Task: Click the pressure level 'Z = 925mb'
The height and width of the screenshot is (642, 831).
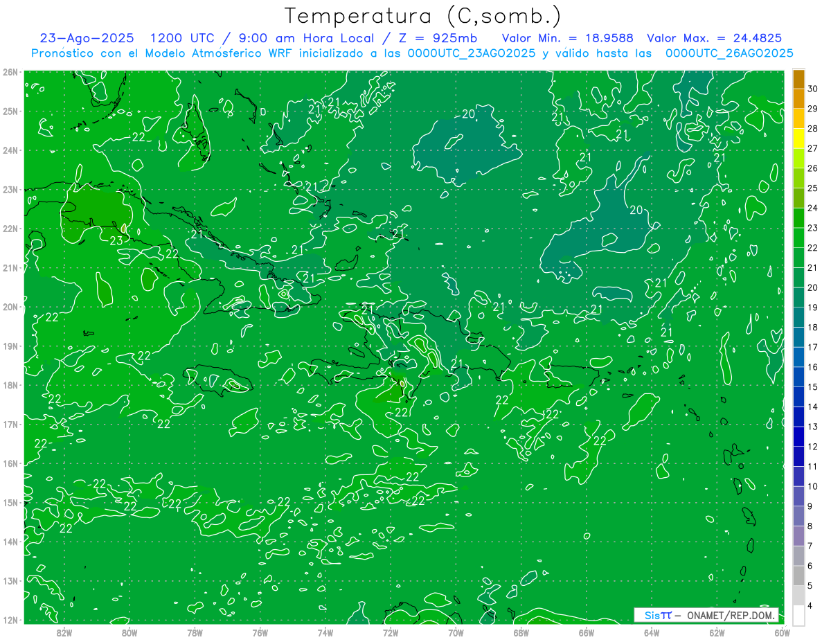Action: click(x=436, y=38)
